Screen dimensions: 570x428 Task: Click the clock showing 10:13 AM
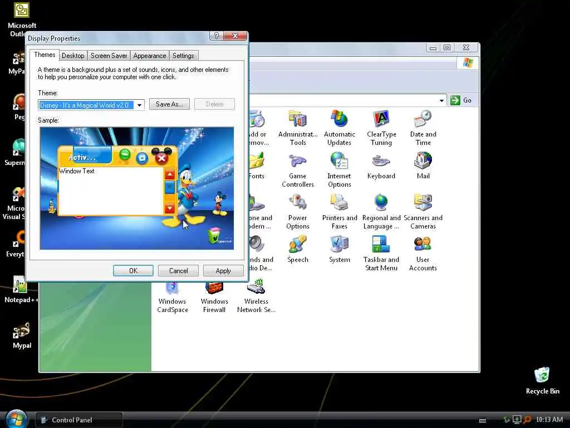(549, 420)
